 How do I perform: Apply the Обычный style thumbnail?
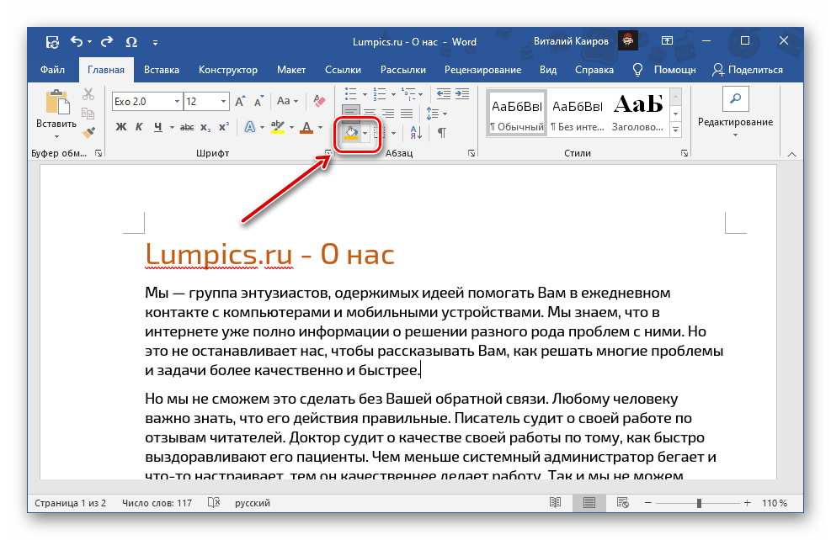click(x=517, y=114)
